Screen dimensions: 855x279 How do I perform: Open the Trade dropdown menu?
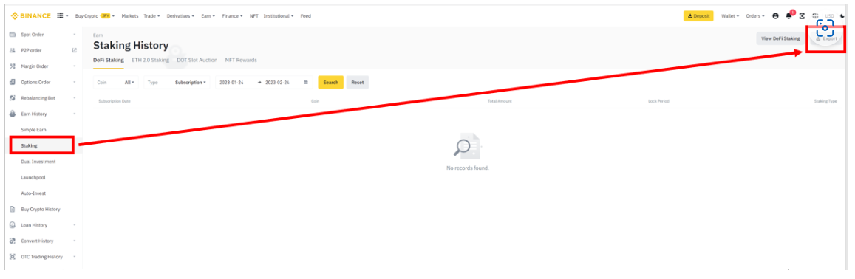[151, 15]
